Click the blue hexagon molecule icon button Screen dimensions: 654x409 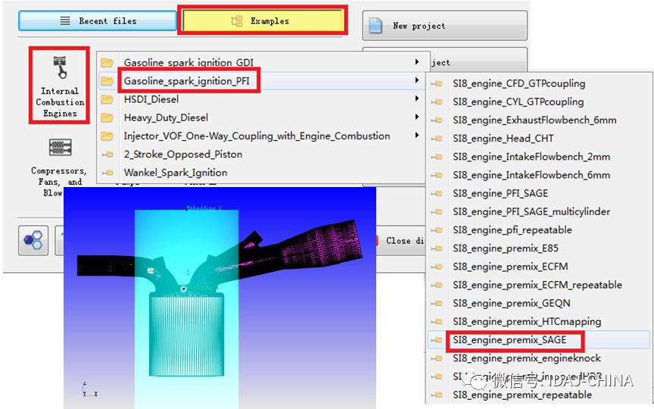coord(33,240)
